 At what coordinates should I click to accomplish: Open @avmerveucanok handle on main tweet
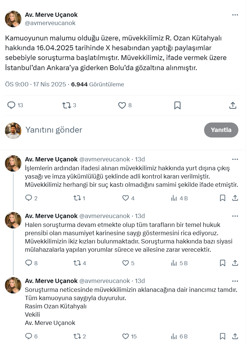(50, 23)
